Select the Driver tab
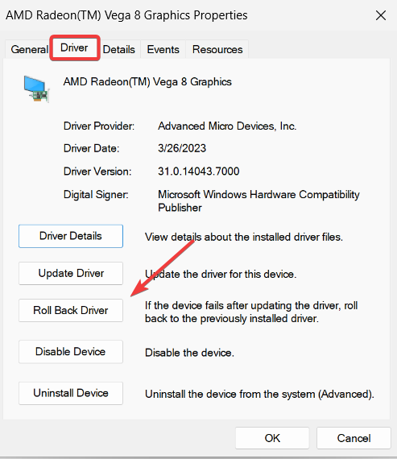397x459 pixels. [x=74, y=48]
